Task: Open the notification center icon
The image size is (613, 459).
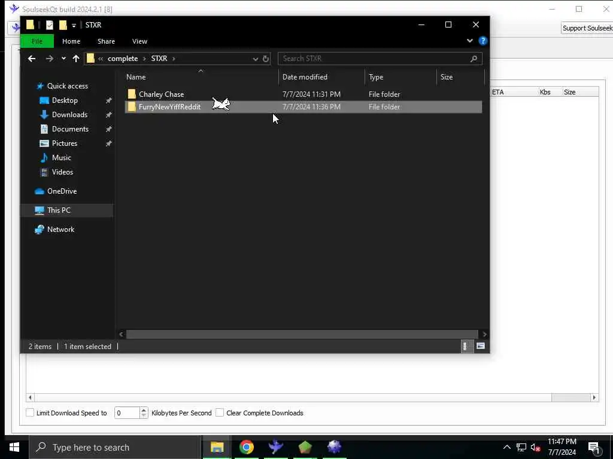Action: (594, 448)
